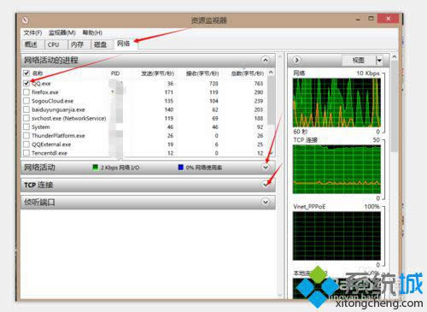Click the graphs pane scrollbar up arrow
The image size is (427, 312).
coord(395,57)
